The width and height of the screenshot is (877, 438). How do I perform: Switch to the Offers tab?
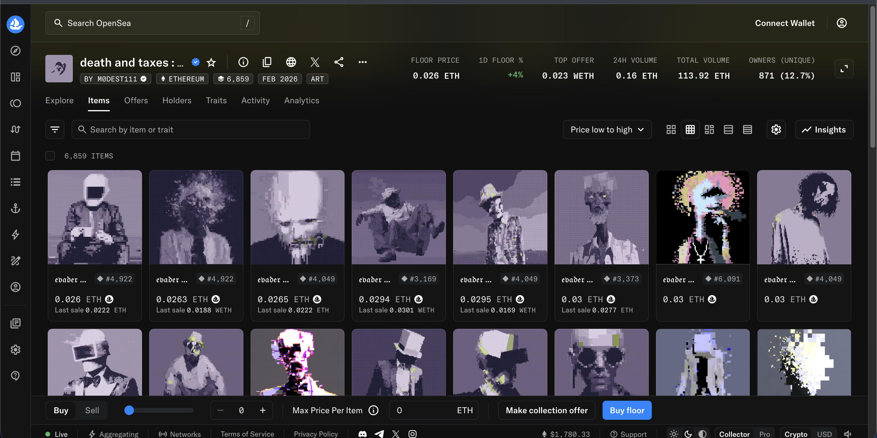(x=136, y=101)
